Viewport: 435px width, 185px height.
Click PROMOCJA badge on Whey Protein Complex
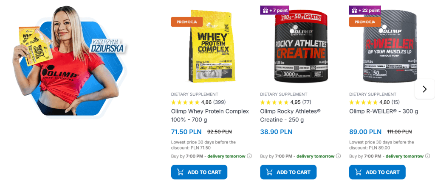(187, 22)
